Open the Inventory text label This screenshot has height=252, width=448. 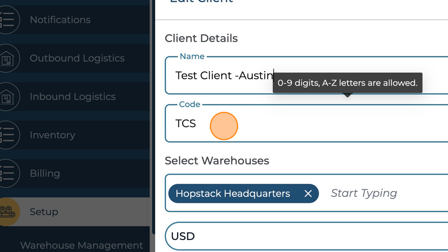52,135
